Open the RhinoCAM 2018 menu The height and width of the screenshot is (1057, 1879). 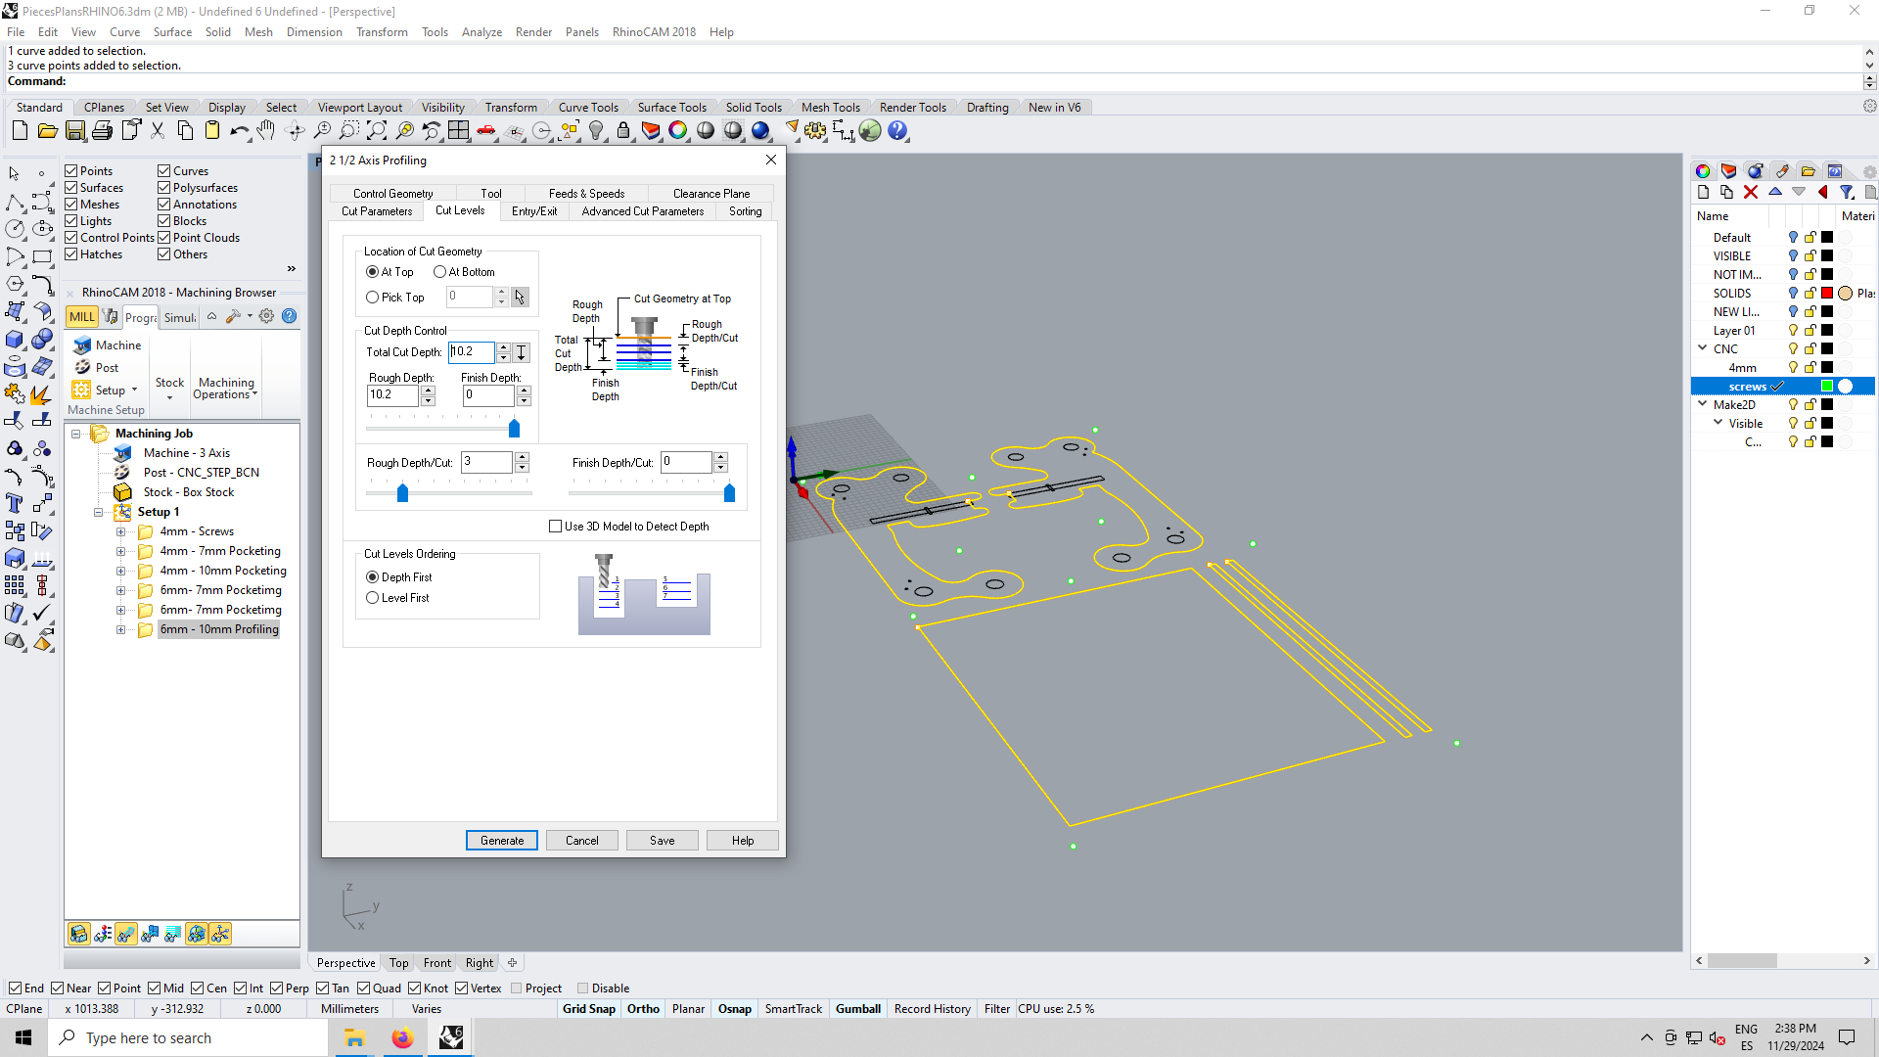click(x=654, y=32)
